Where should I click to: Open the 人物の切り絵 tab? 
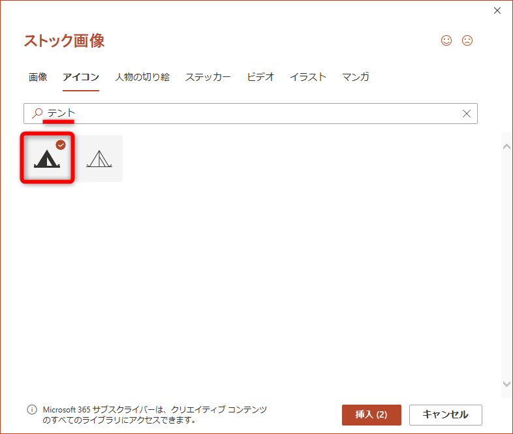(x=142, y=77)
